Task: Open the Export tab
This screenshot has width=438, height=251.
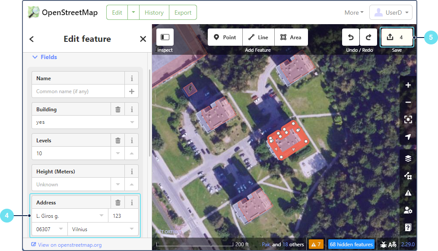Action: click(183, 13)
